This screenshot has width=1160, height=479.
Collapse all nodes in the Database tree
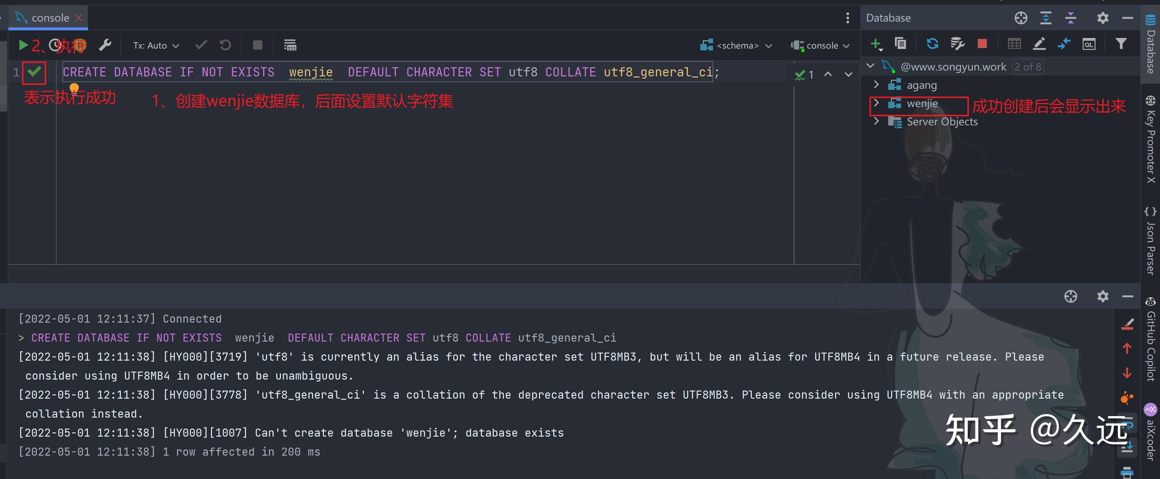click(1071, 18)
